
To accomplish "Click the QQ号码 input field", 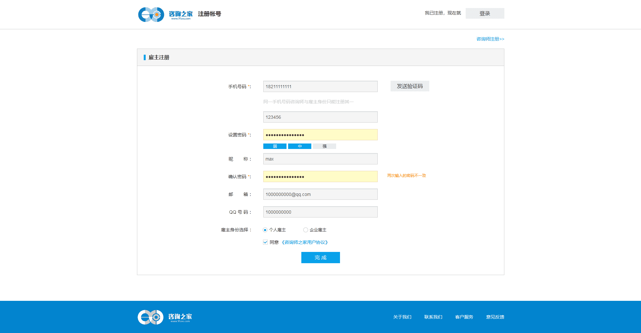I will pos(320,212).
